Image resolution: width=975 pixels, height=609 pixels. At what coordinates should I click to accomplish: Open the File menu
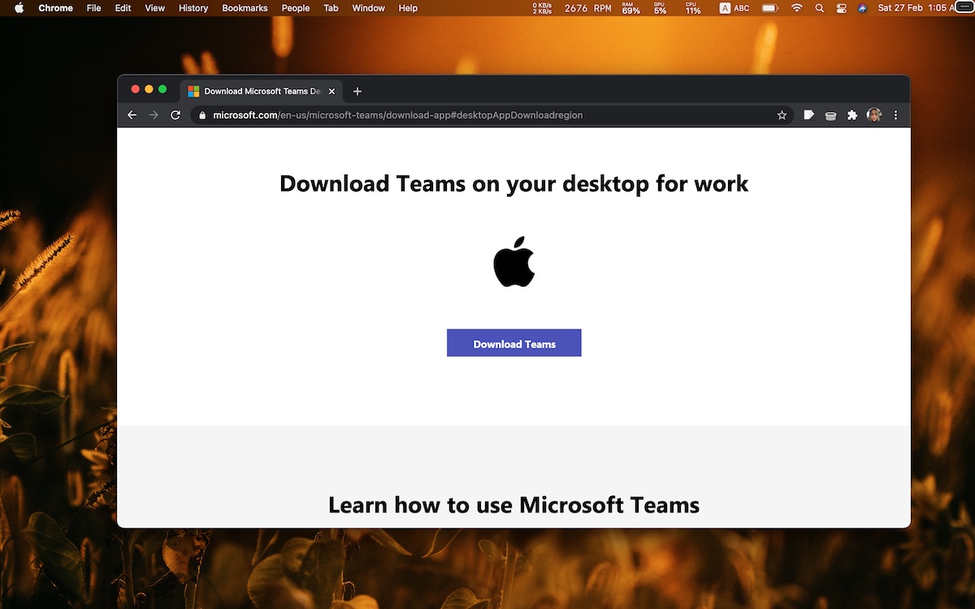tap(94, 8)
